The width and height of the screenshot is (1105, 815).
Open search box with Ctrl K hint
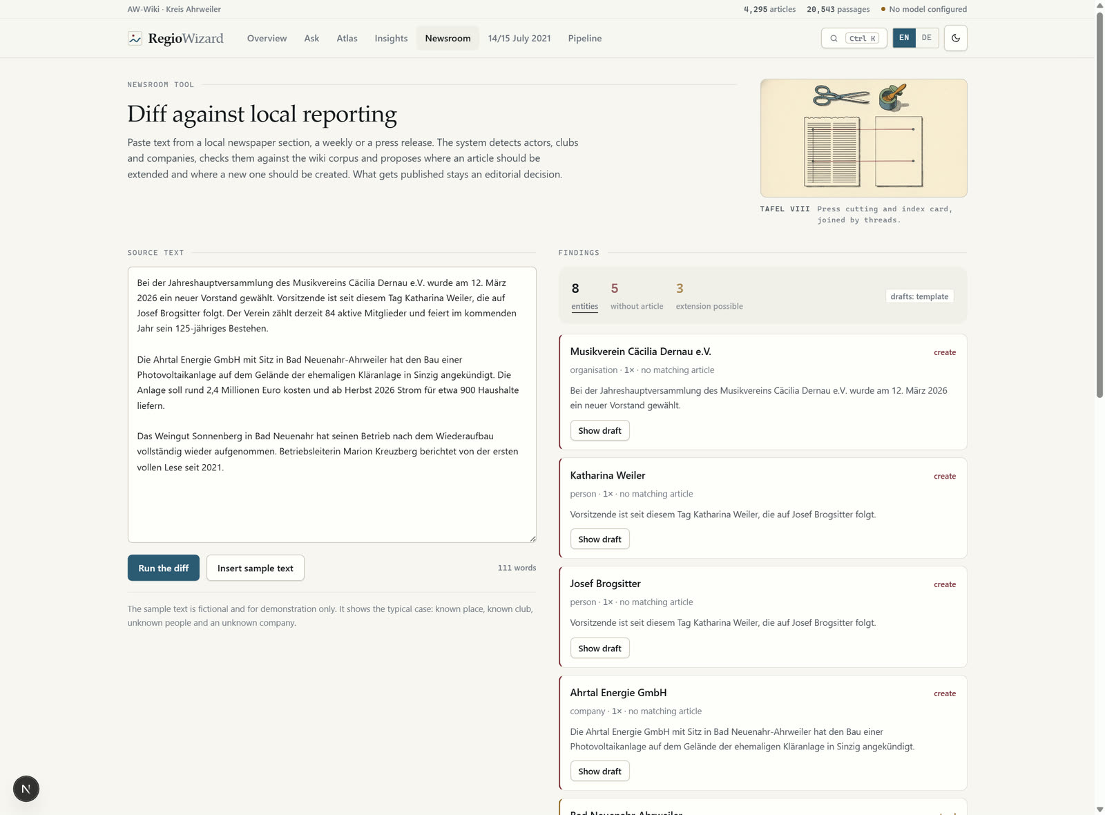pyautogui.click(x=854, y=38)
